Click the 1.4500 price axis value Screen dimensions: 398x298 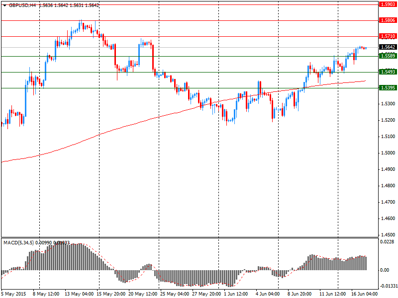(388, 235)
